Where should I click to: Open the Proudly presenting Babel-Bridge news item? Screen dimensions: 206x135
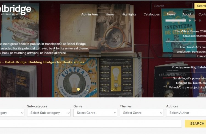click(189, 67)
